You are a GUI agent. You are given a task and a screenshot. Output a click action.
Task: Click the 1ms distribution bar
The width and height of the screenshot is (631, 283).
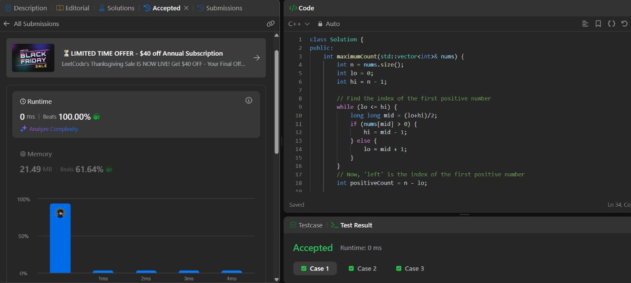(103, 272)
